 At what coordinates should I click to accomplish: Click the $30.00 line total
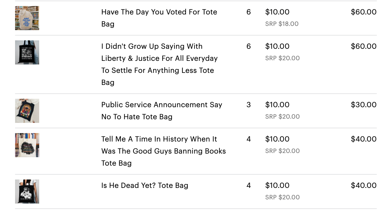(x=364, y=105)
